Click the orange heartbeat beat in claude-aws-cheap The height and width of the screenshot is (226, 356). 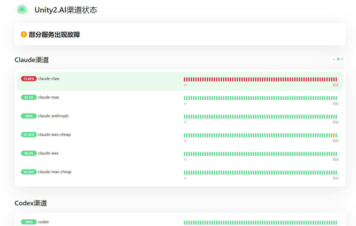[334, 135]
